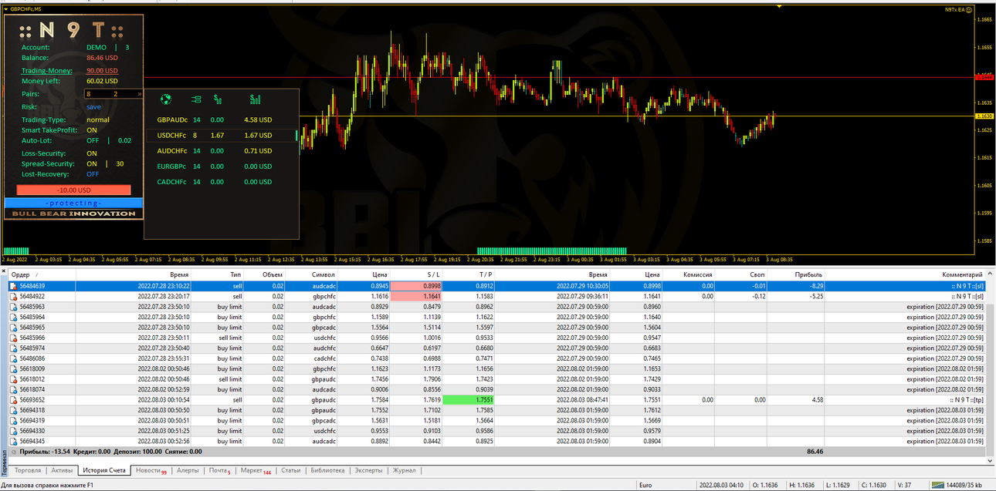
Task: Toggle Spread-Security ON setting
Action: click(92, 163)
